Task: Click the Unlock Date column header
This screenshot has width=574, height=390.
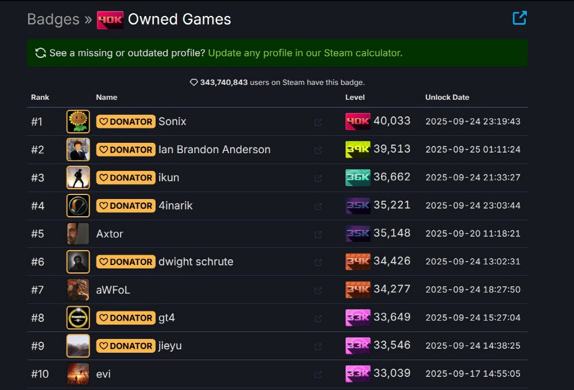Action: 447,97
